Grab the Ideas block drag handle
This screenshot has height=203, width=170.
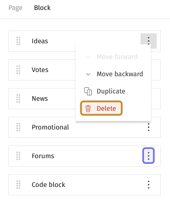tap(18, 41)
